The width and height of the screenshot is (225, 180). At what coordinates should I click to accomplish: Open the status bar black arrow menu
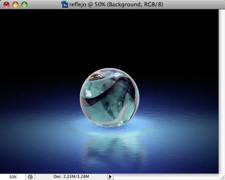pos(111,177)
